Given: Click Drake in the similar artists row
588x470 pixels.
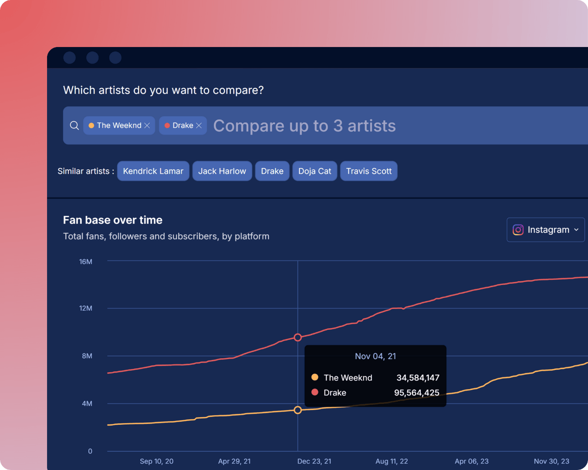Looking at the screenshot, I should [x=272, y=171].
